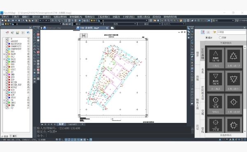
Task: Open the 交通 symbol category
Action: click(x=203, y=112)
